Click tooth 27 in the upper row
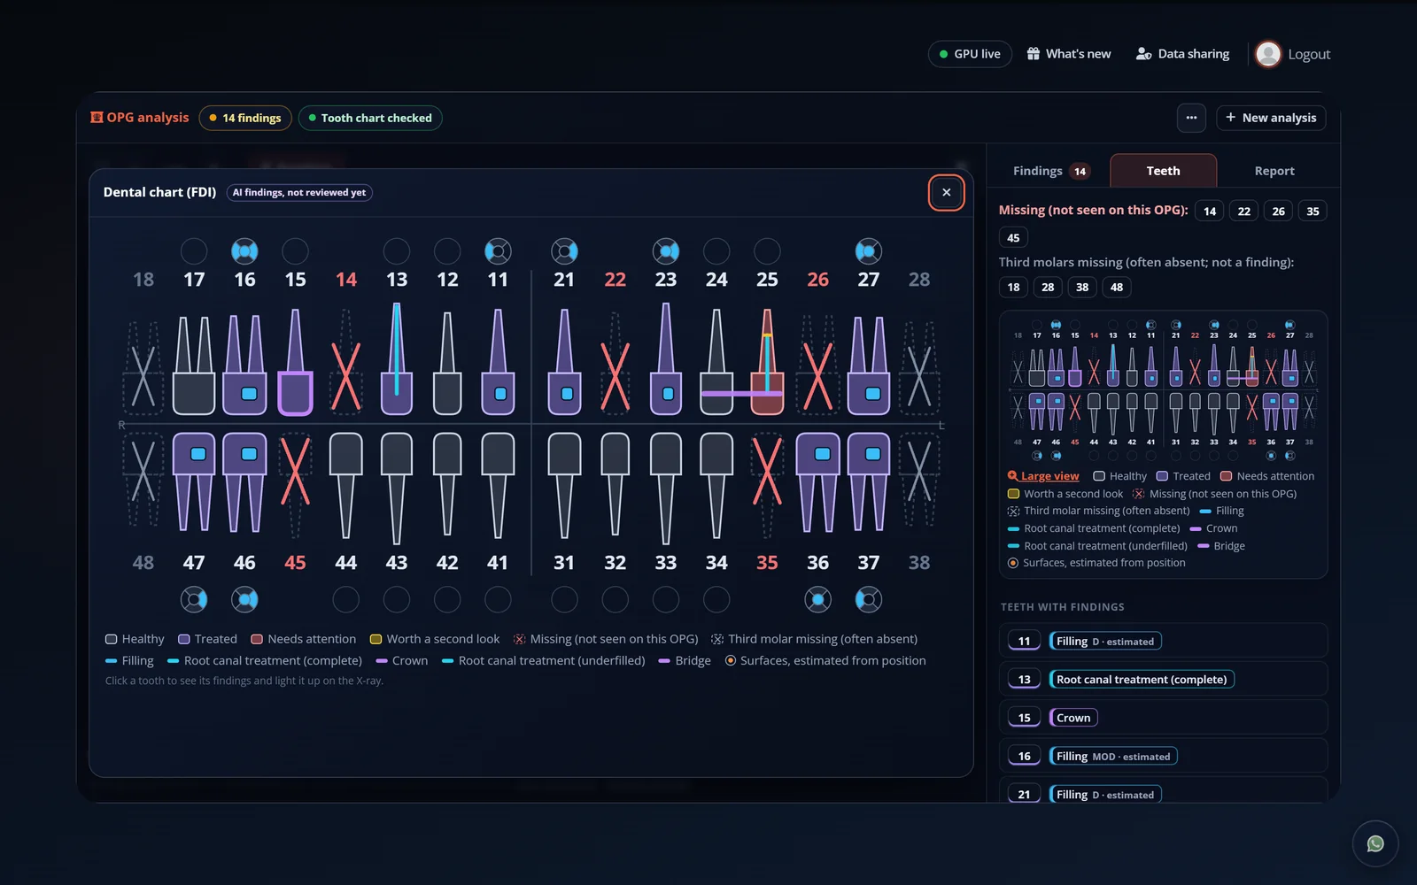 pyautogui.click(x=869, y=365)
